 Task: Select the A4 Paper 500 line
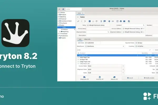click(117, 60)
